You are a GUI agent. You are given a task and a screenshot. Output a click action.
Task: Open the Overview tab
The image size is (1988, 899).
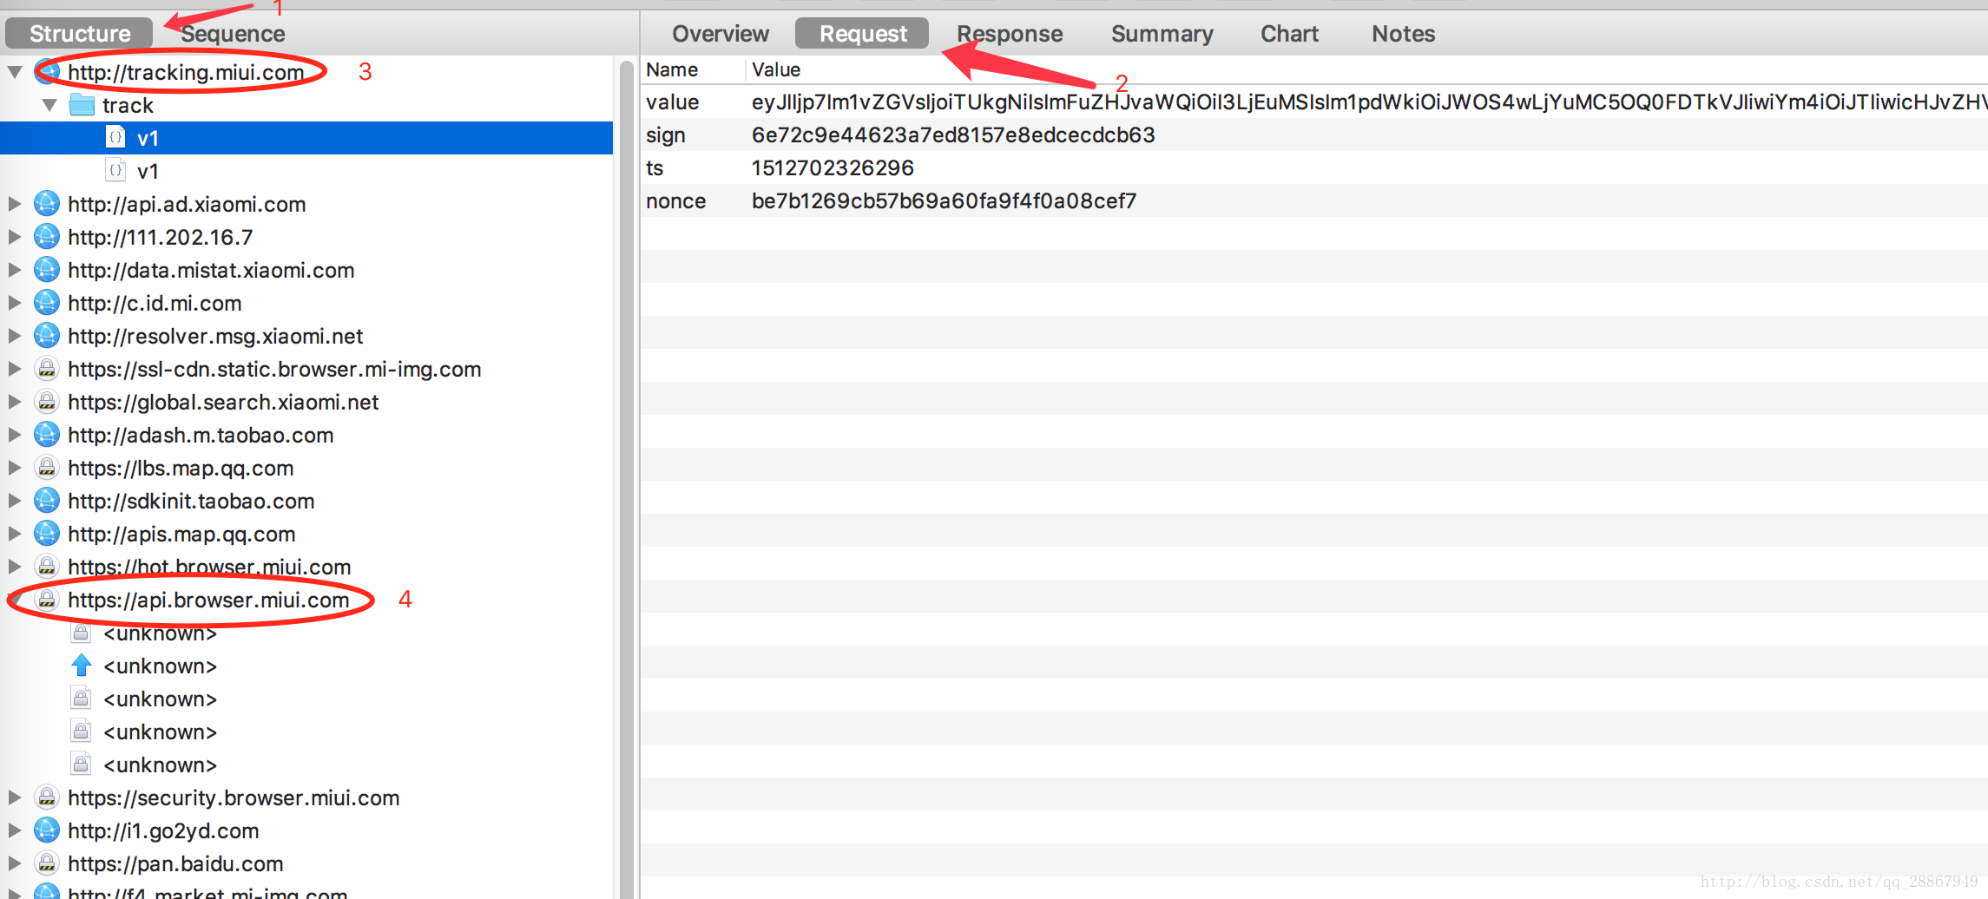721,34
